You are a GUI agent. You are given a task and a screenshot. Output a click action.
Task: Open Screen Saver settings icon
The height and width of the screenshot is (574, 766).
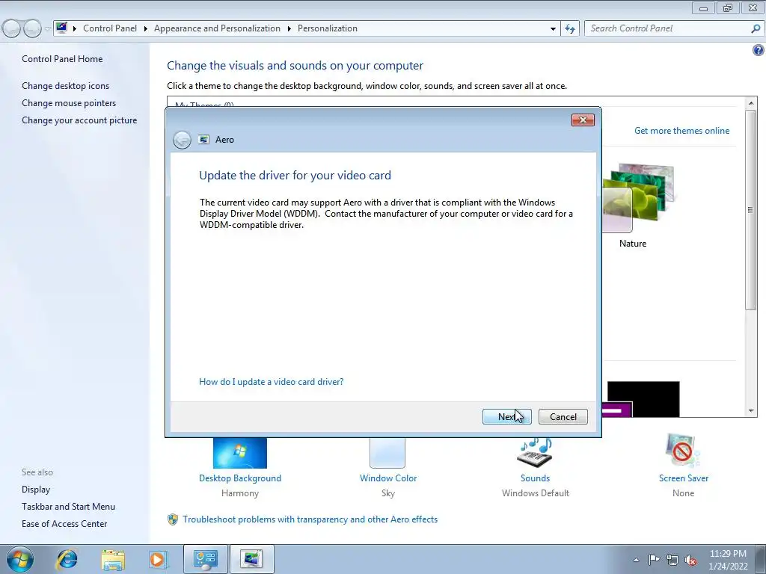682,451
